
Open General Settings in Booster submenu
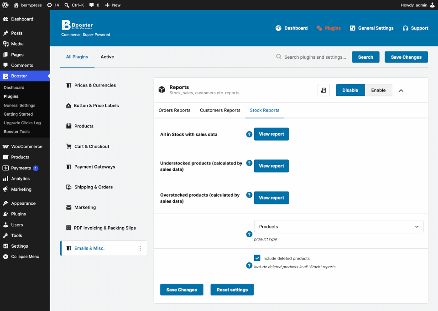click(x=19, y=105)
